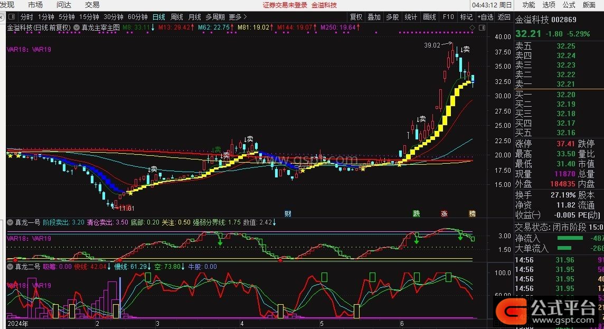
Task: Toggle the left sidebar panel icon
Action: (x=12, y=17)
